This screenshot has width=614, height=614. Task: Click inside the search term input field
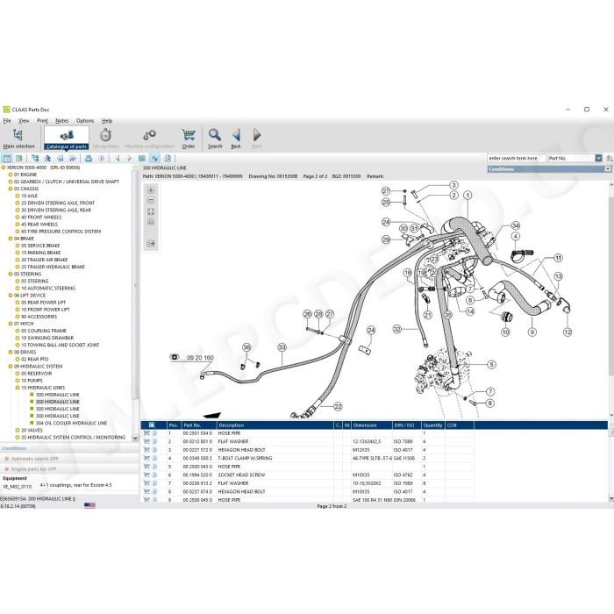click(x=516, y=158)
